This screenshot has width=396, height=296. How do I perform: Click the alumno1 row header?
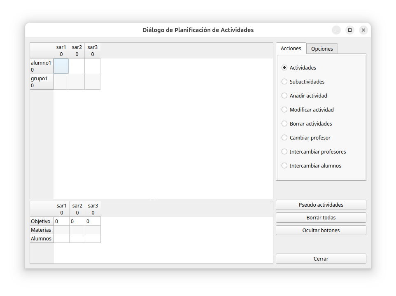point(42,66)
